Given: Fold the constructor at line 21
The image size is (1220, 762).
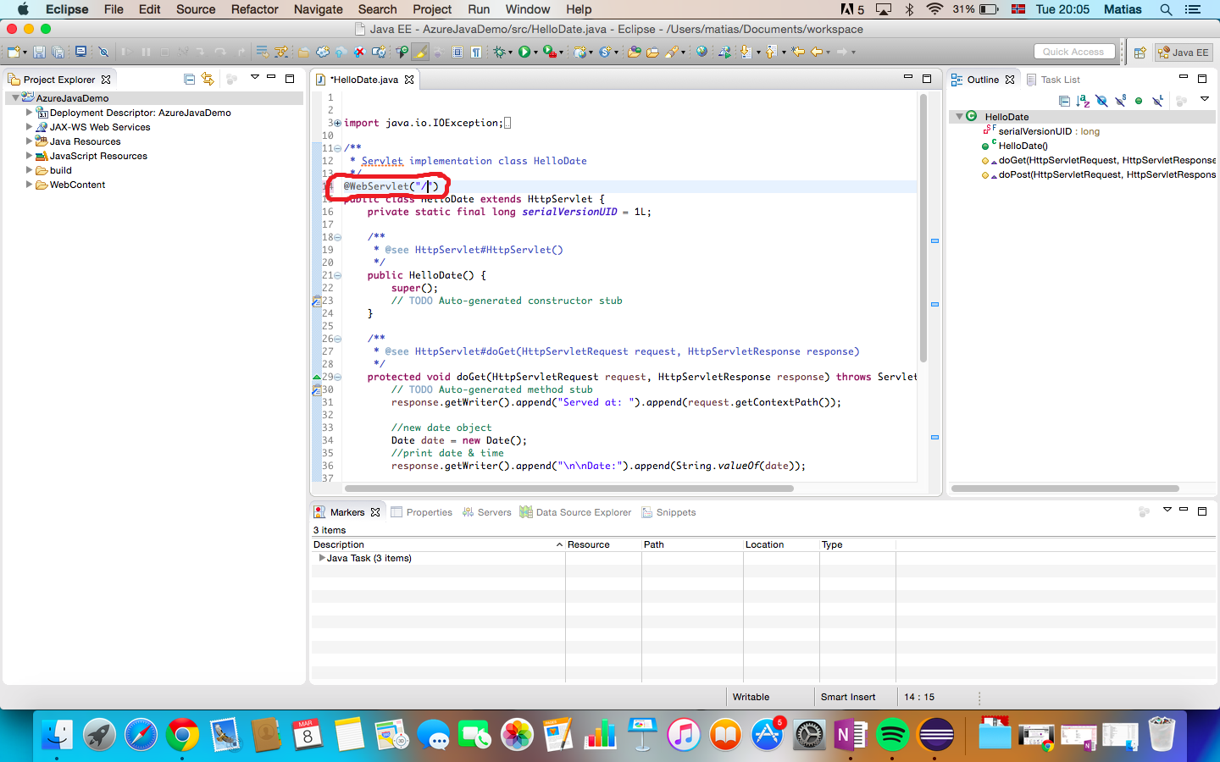Looking at the screenshot, I should (337, 275).
